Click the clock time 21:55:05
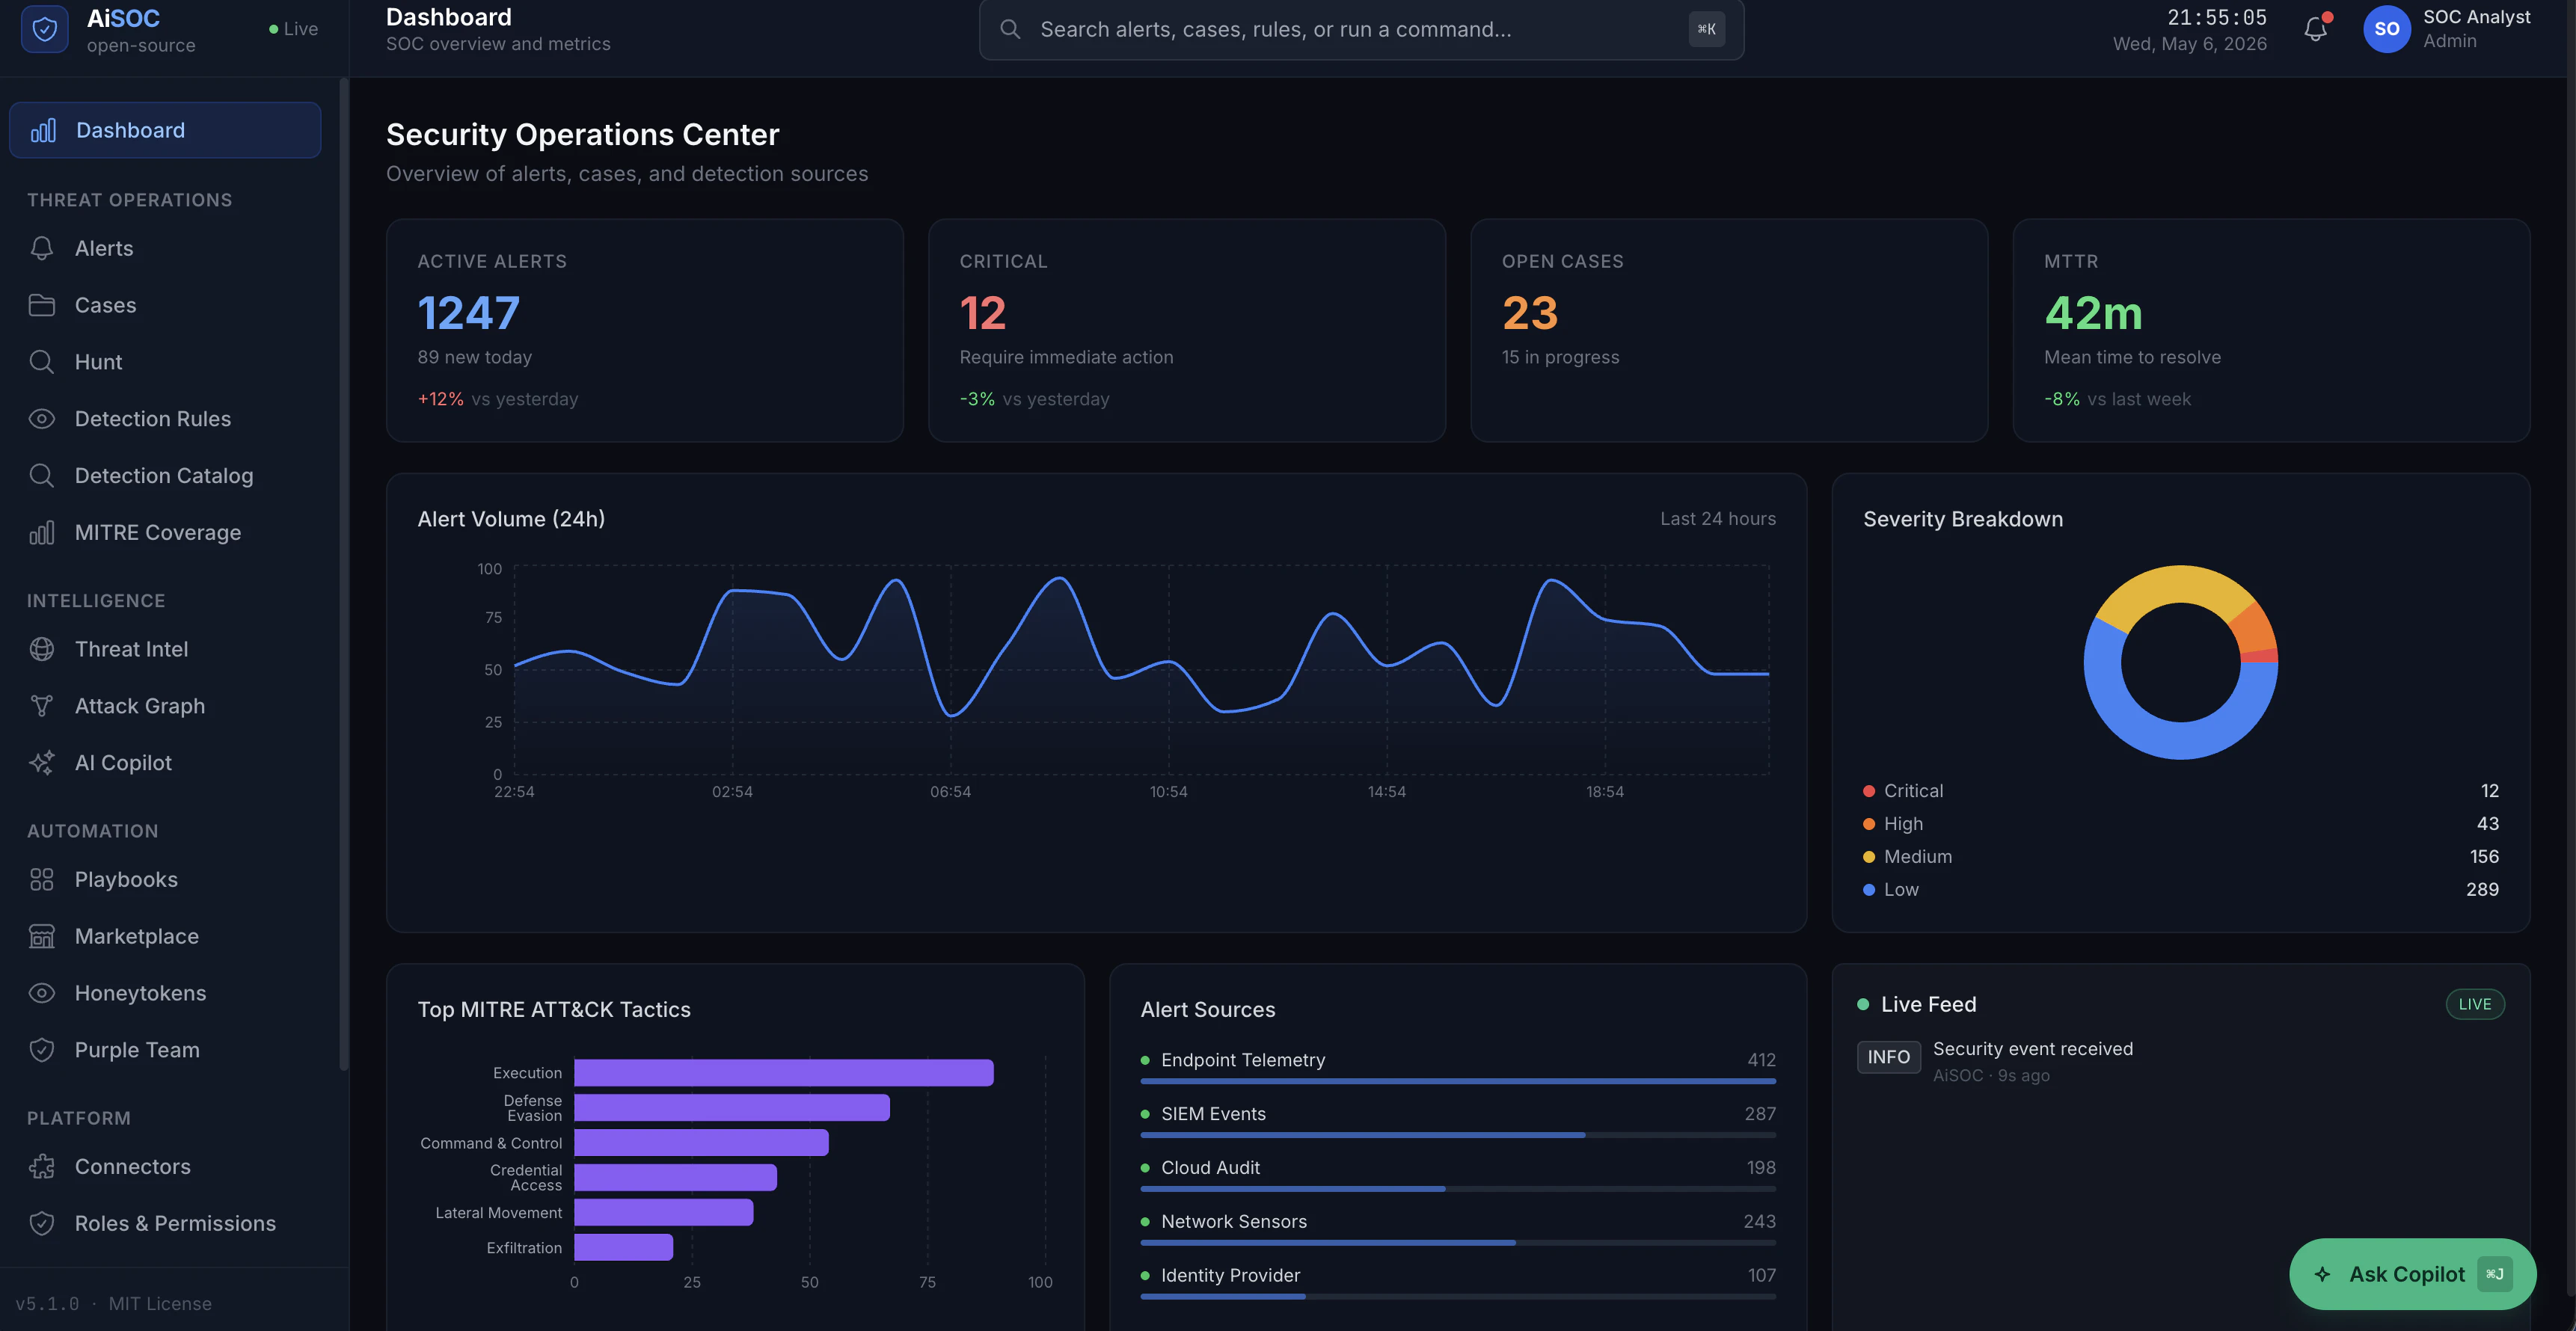The image size is (2576, 1331). click(2216, 17)
